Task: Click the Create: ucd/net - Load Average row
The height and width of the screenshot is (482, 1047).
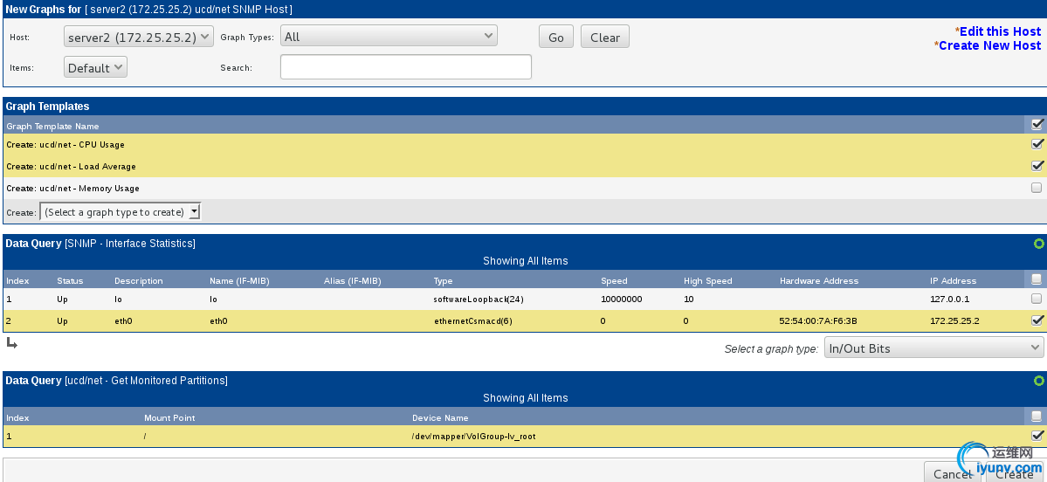Action: [x=524, y=166]
